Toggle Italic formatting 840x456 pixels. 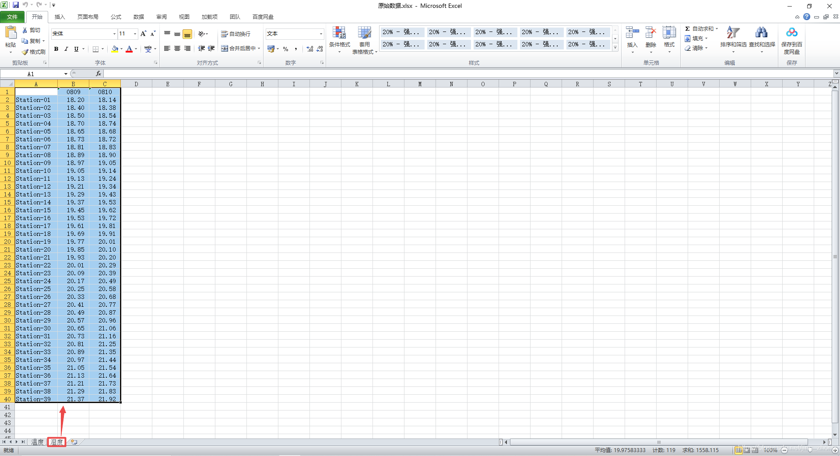coord(66,49)
